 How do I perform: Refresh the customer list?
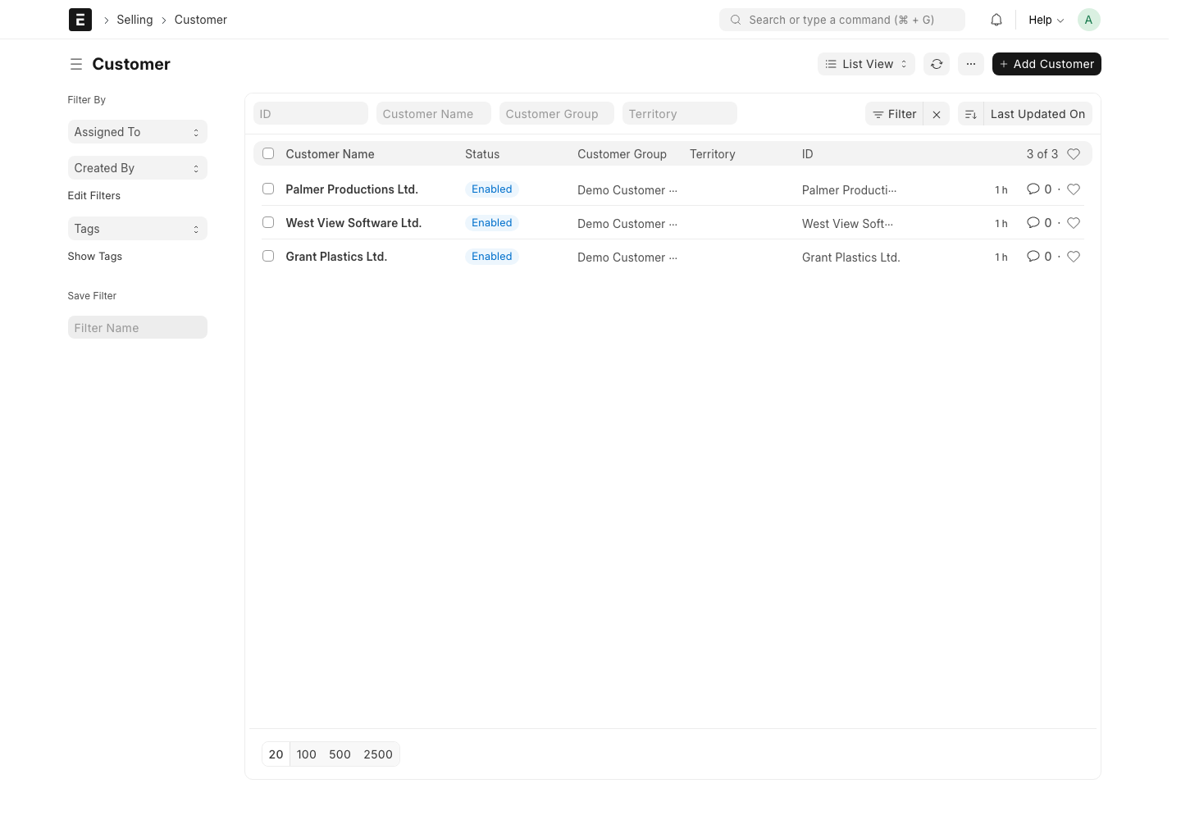click(x=937, y=64)
